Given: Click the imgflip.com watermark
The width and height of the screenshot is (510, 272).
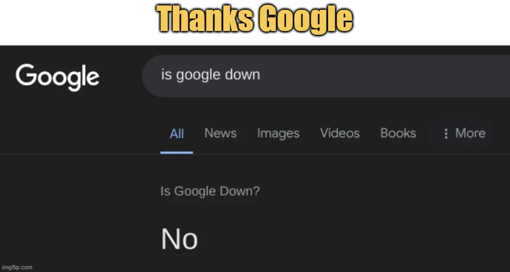Looking at the screenshot, I should pyautogui.click(x=17, y=268).
